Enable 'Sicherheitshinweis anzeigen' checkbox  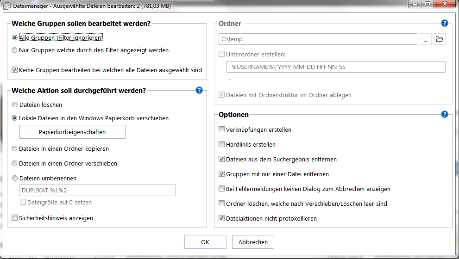coord(15,218)
